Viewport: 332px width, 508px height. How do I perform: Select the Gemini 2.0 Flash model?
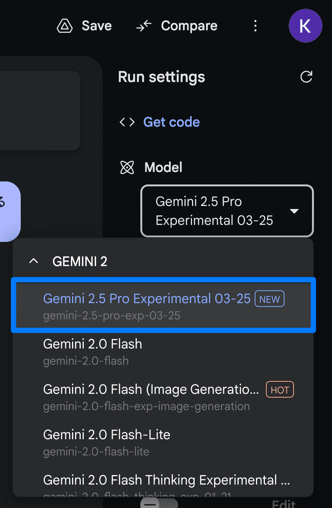point(92,344)
